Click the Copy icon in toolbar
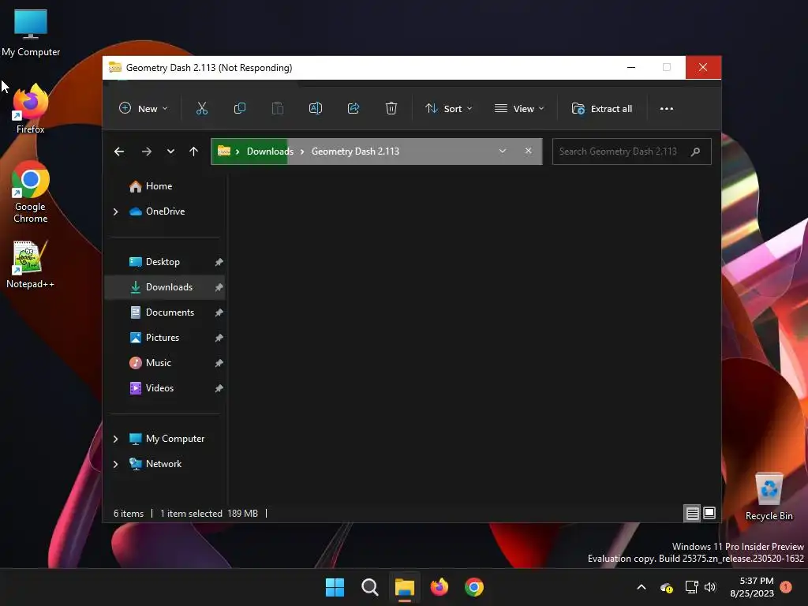 coord(240,109)
